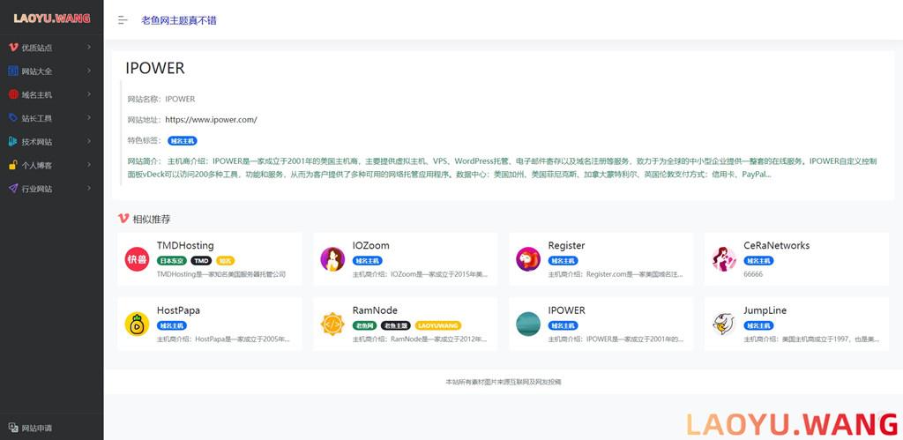Click the 老鱼主题 black tag on RamNode
Image resolution: width=903 pixels, height=440 pixels.
[396, 326]
